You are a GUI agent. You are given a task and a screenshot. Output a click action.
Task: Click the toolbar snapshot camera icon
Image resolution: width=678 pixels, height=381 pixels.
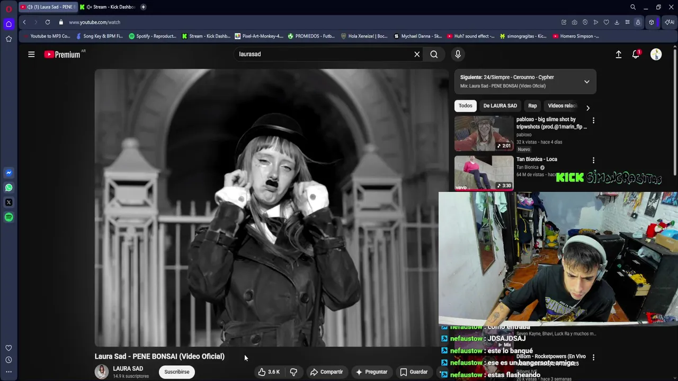coord(574,22)
